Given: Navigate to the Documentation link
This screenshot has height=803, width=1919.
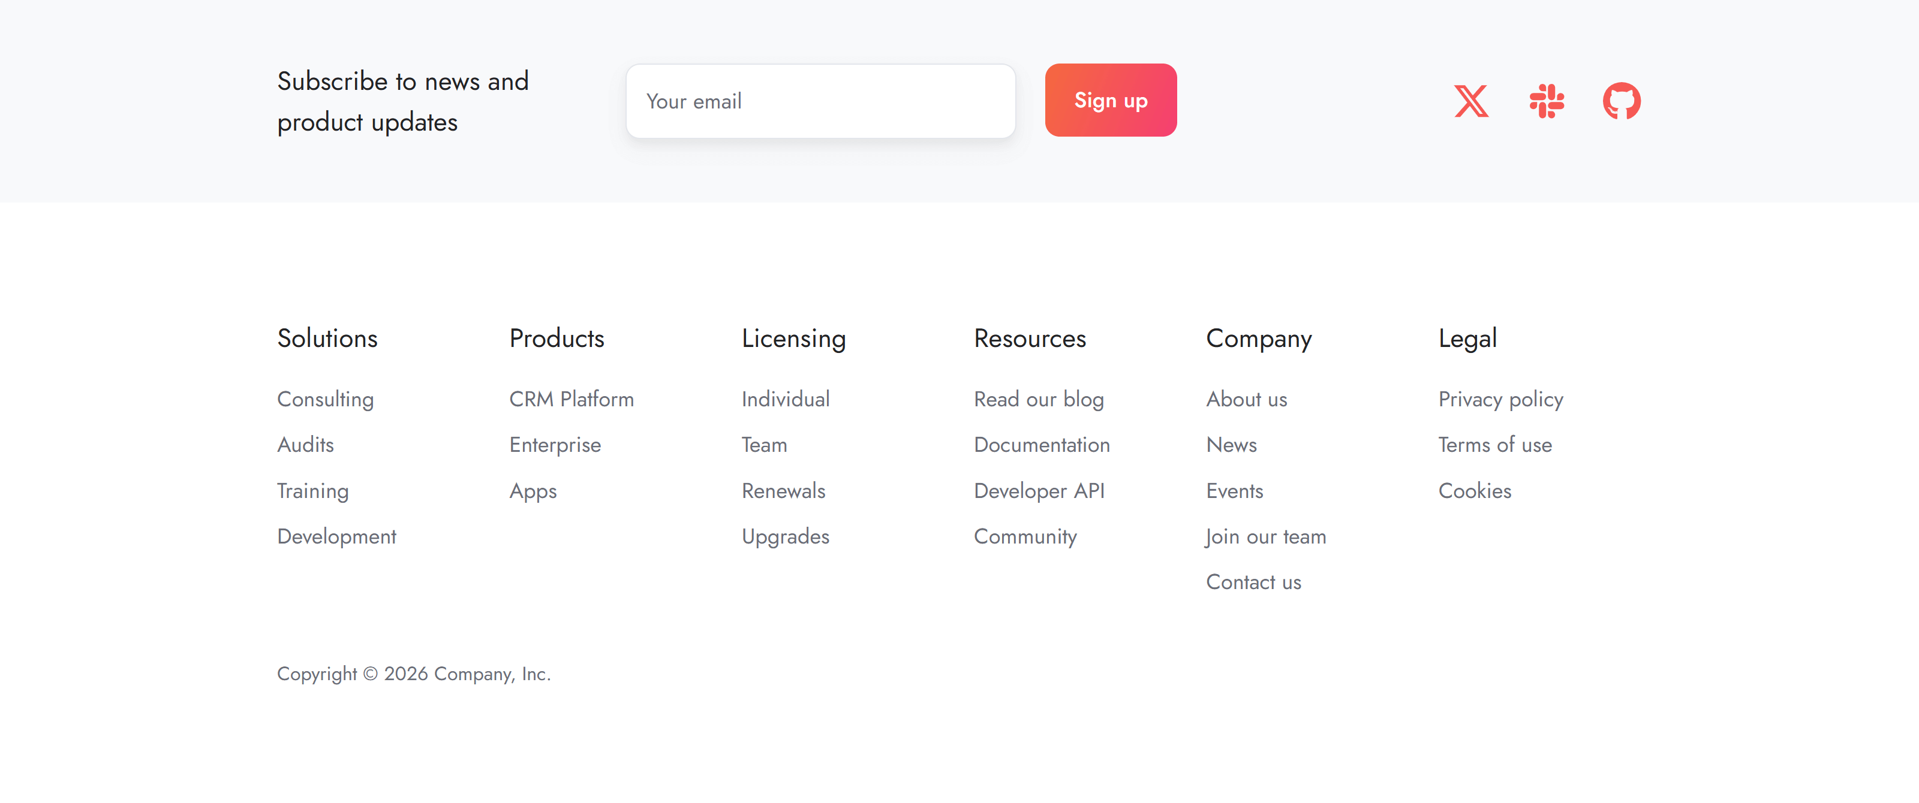Looking at the screenshot, I should coord(1042,445).
